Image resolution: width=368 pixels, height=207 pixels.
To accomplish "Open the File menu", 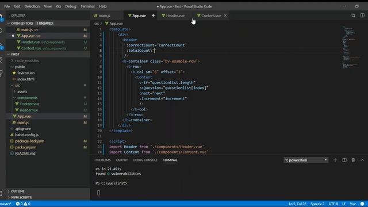I will point(7,6).
